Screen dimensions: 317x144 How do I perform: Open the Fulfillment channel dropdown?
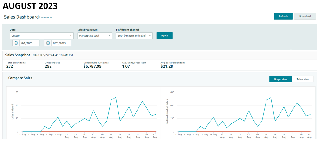pos(134,36)
